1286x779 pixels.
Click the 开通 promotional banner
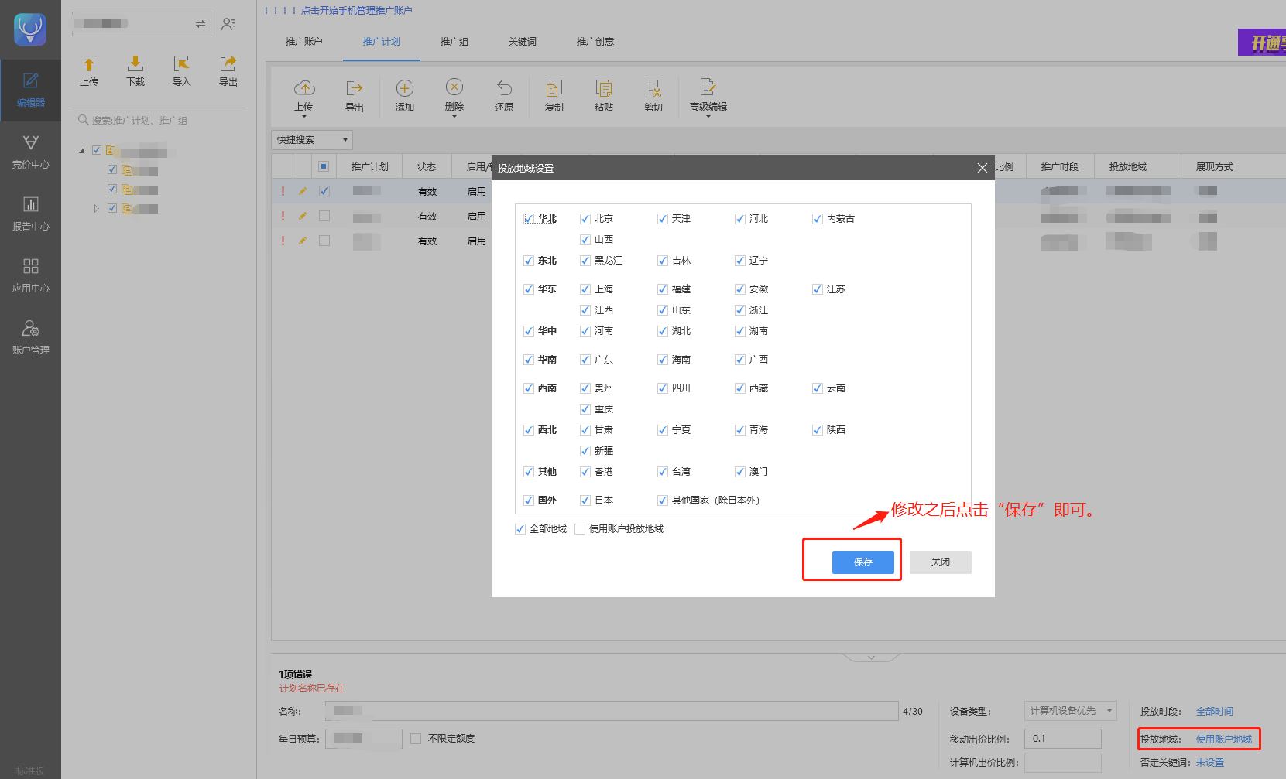point(1262,43)
